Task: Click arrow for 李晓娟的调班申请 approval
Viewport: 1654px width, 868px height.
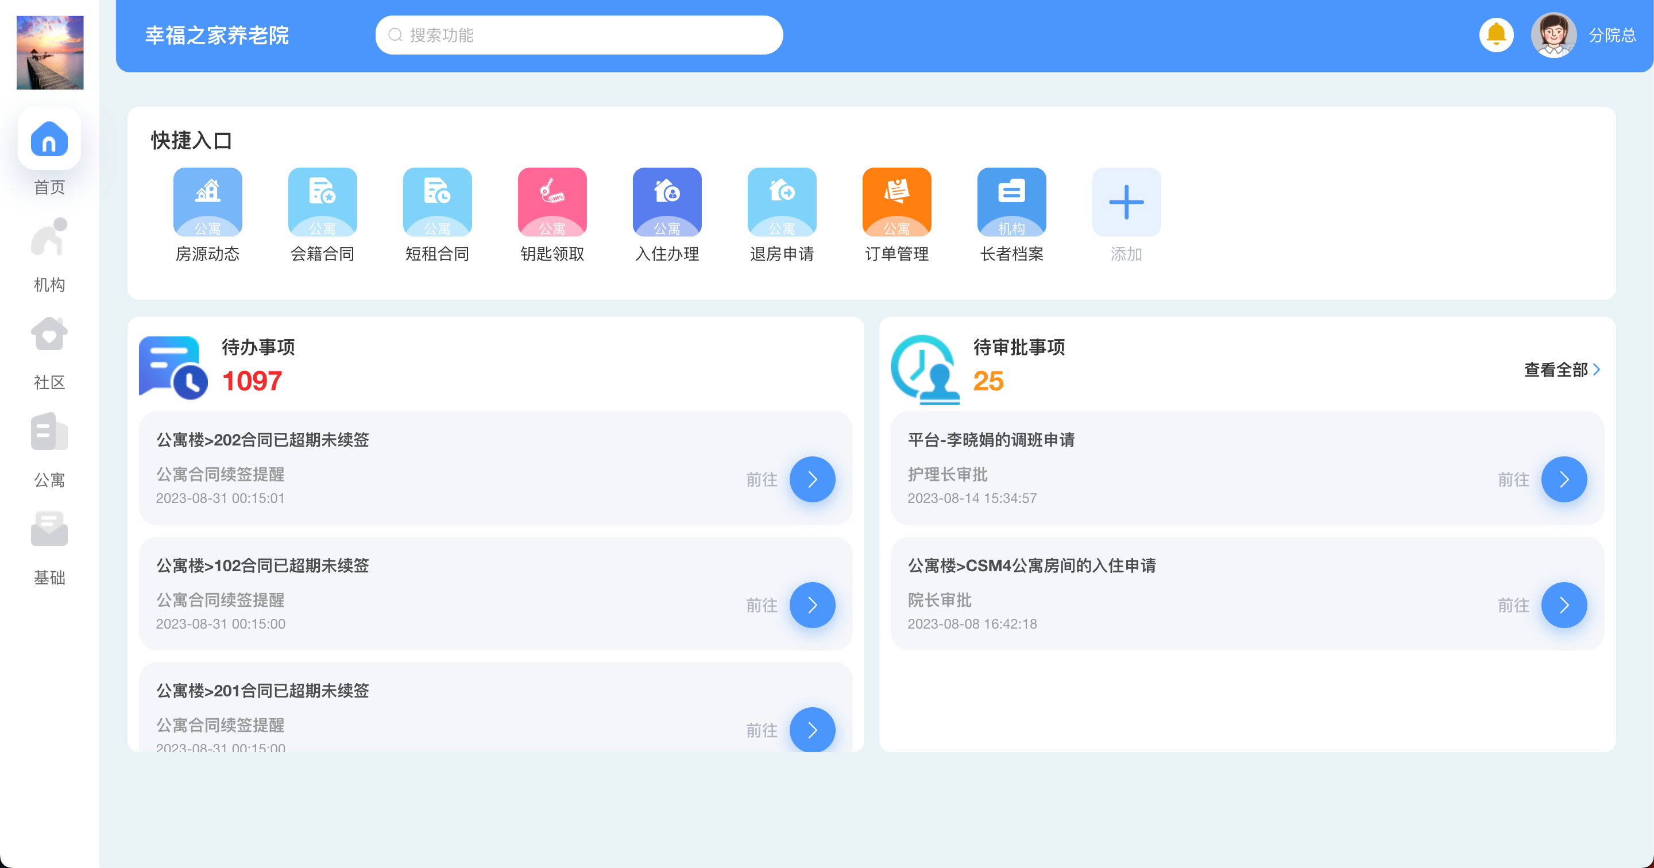Action: [x=1563, y=479]
